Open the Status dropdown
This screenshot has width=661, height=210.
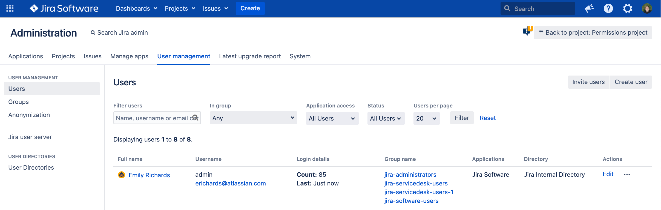click(x=386, y=118)
